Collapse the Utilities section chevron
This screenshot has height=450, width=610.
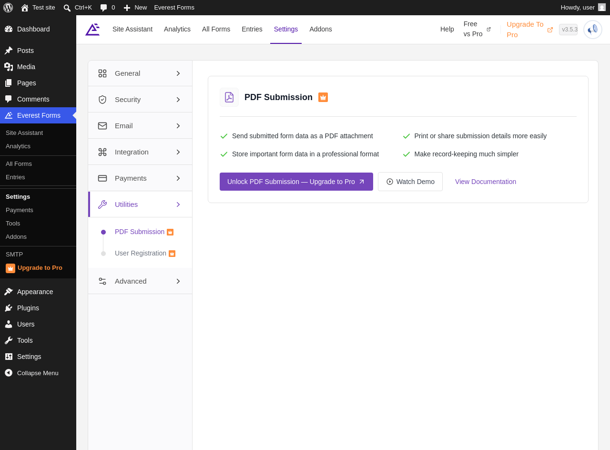178,205
